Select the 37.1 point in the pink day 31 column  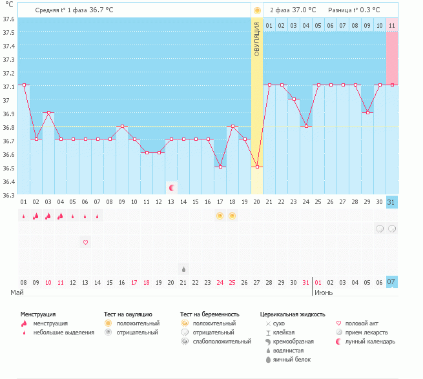tap(392, 85)
